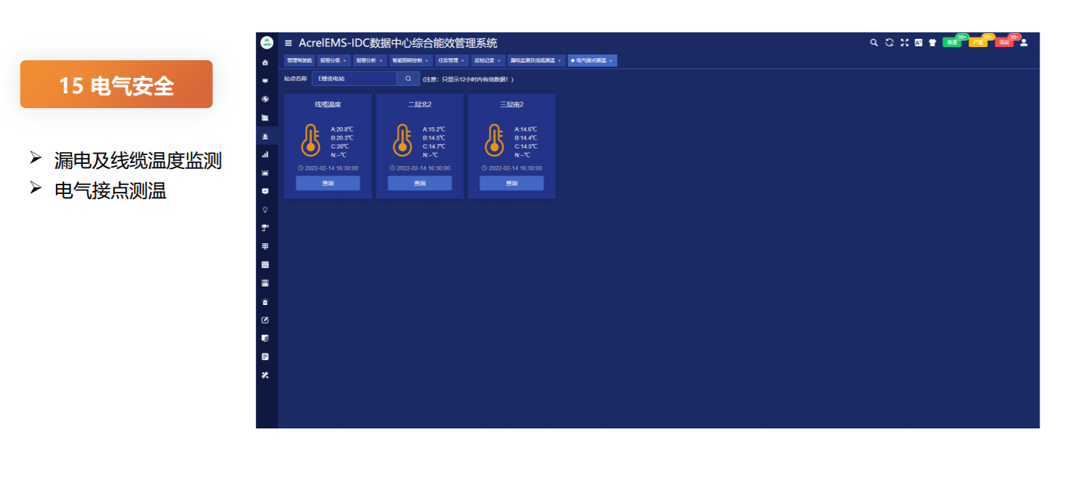Screen dimensions: 1066x485
Task: Select the highlighted alarm beacon sidebar icon
Action: pyautogui.click(x=265, y=136)
